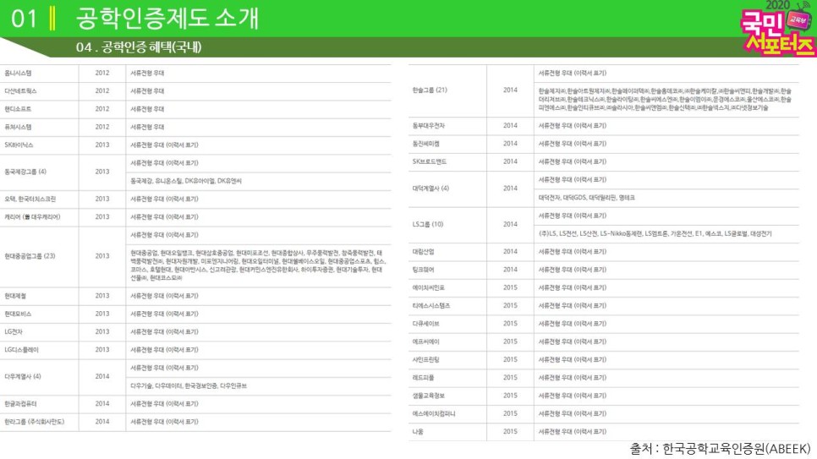
Task: Click year 2015 in the 레드피플 row
Action: [510, 377]
